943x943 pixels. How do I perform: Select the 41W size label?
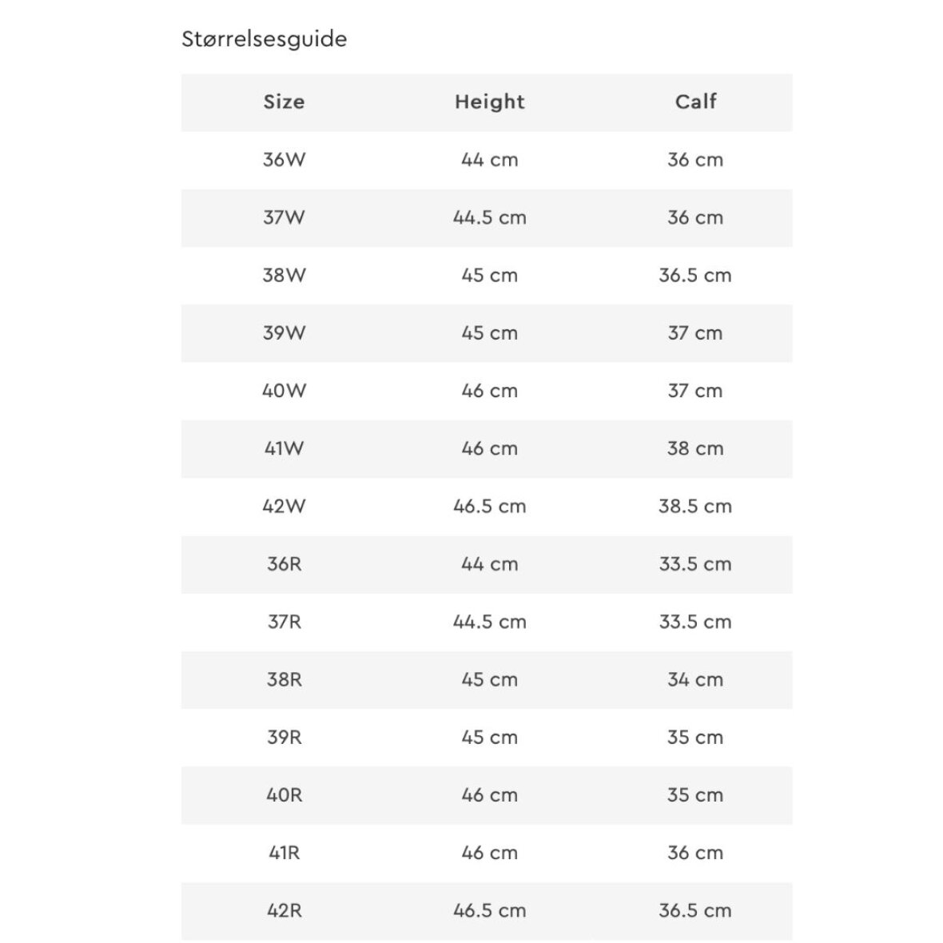coord(284,448)
